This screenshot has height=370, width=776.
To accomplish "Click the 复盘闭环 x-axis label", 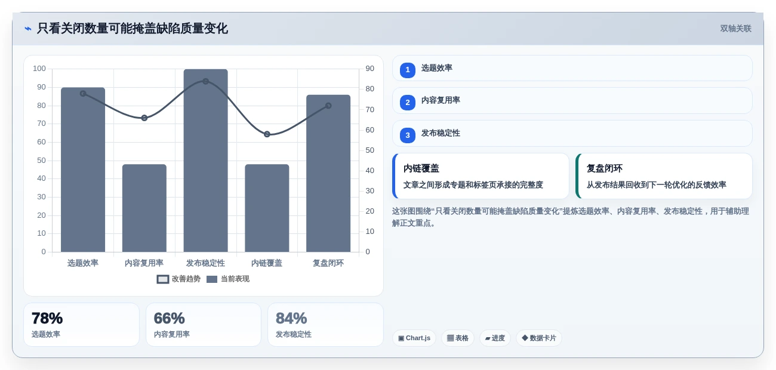I will (328, 263).
